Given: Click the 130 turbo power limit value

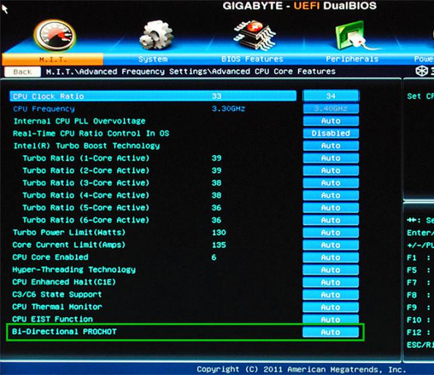Looking at the screenshot, I should 219,233.
